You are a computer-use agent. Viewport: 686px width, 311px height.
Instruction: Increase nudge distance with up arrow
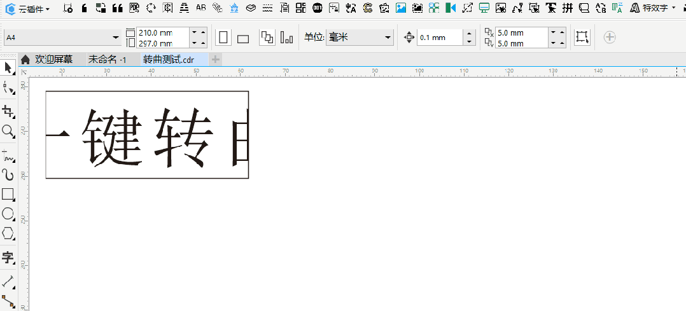(469, 34)
